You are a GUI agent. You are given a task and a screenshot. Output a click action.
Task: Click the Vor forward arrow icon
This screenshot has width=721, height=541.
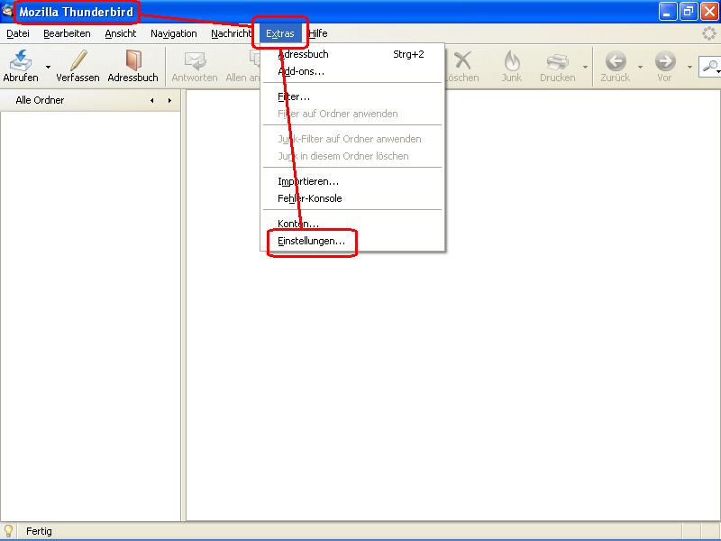coord(665,60)
